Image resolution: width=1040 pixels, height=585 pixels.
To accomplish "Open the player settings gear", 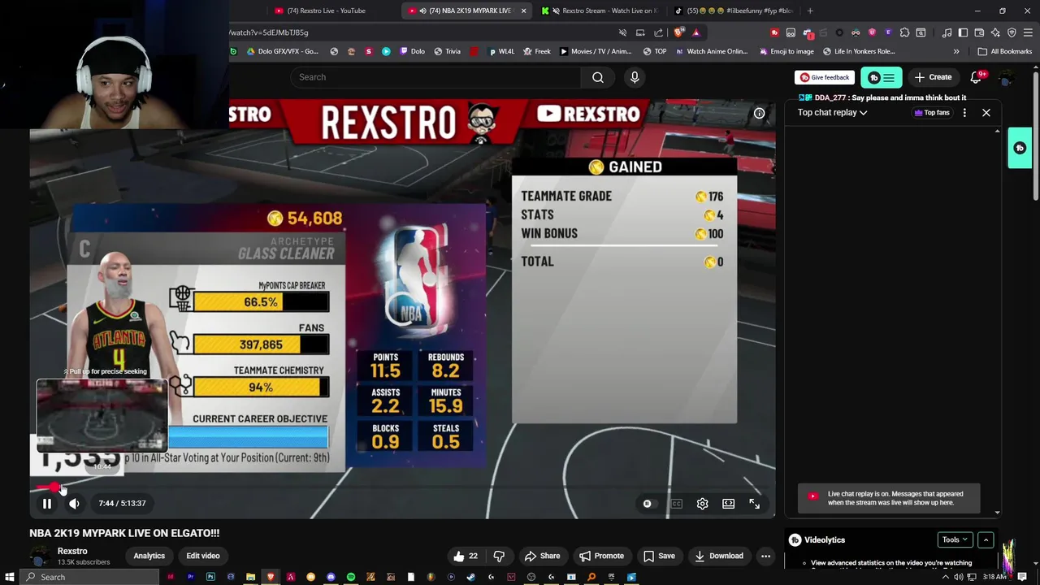I will coord(703,504).
